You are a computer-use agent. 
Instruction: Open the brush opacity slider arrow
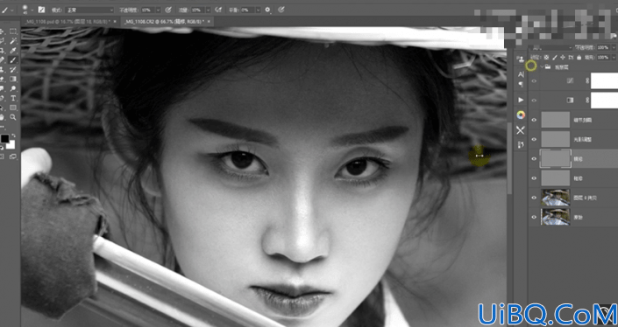pos(158,10)
